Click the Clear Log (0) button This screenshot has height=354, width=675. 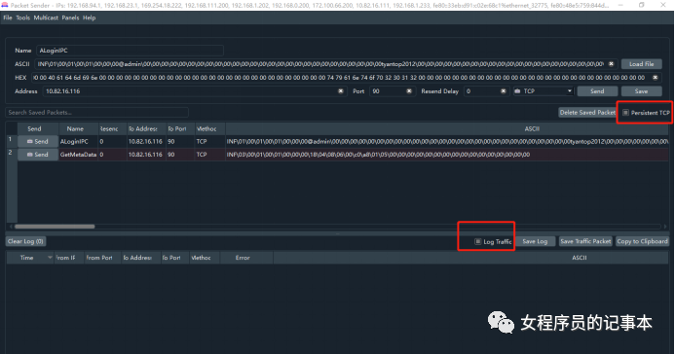click(25, 241)
